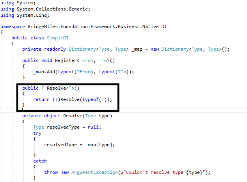This screenshot has width=247, height=182.
Task: Click 'typeof(TFrom)' in the Add call
Action: [75, 72]
